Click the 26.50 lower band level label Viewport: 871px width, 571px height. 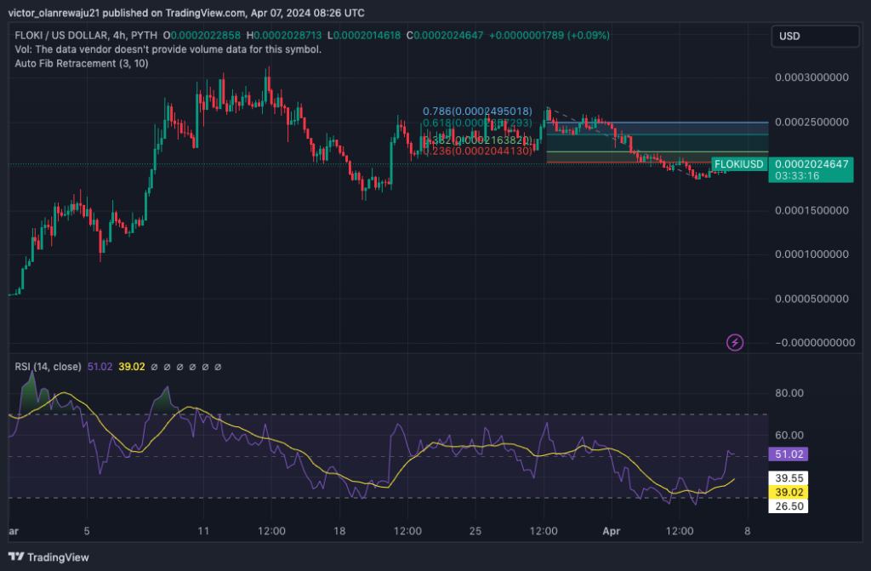(788, 505)
